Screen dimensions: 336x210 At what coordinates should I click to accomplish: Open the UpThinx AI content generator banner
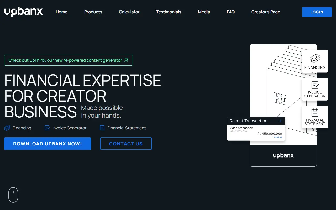point(69,60)
